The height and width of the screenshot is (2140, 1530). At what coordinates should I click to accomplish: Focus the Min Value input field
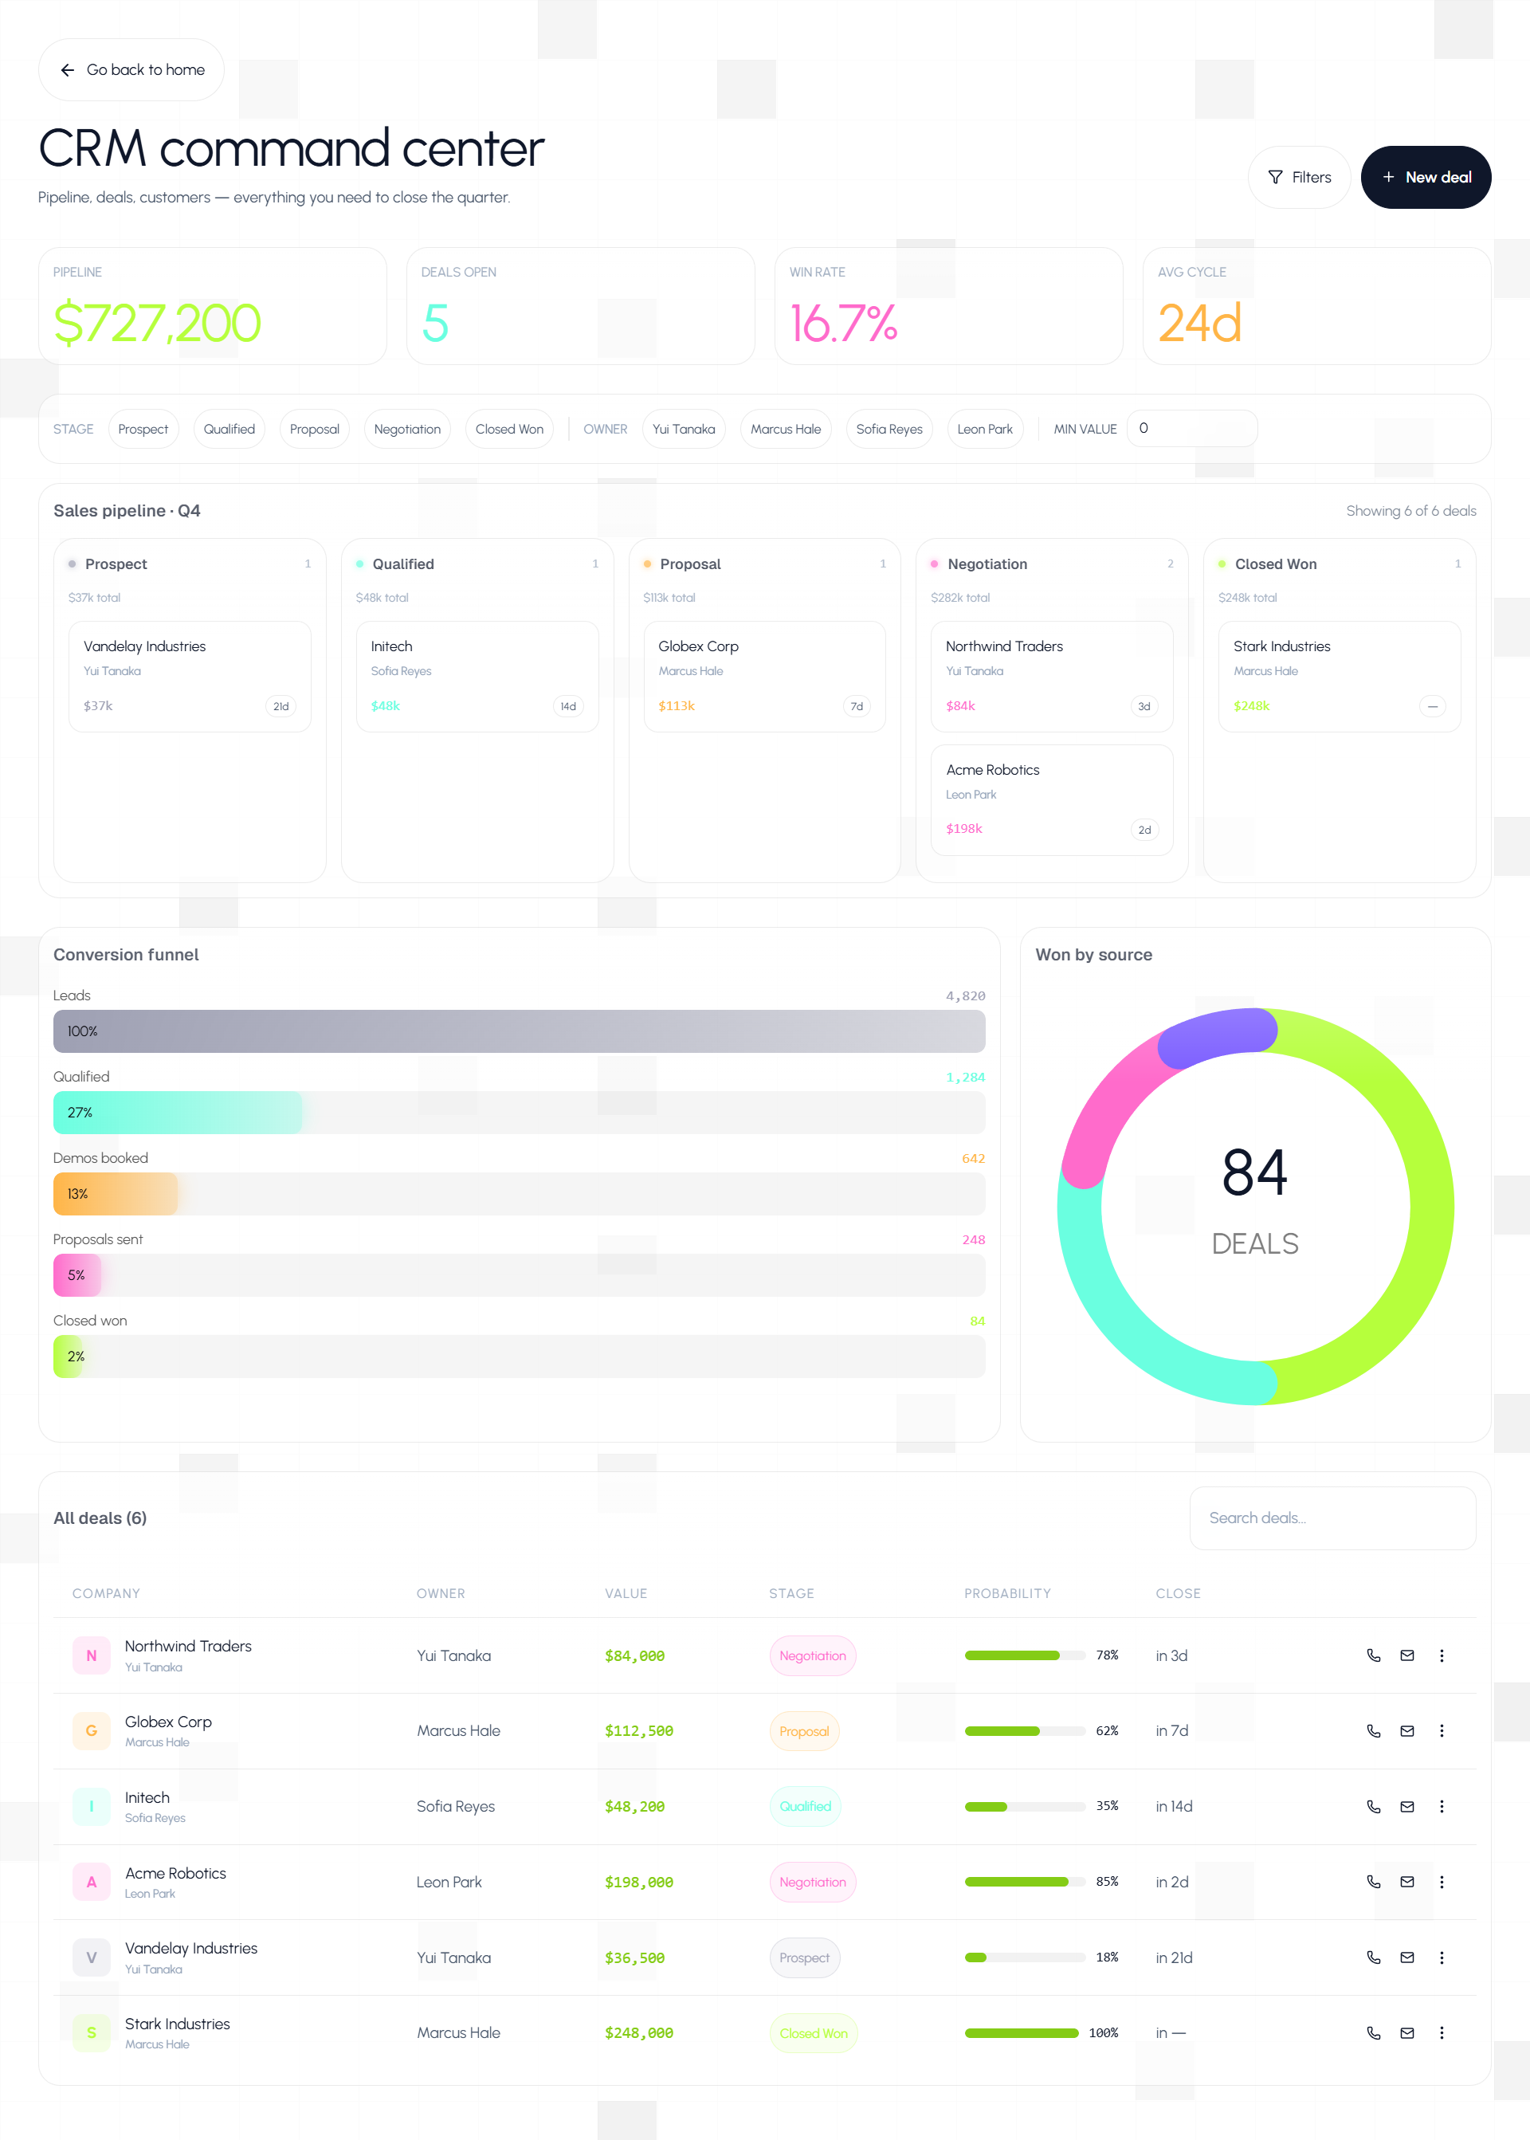[x=1193, y=429]
